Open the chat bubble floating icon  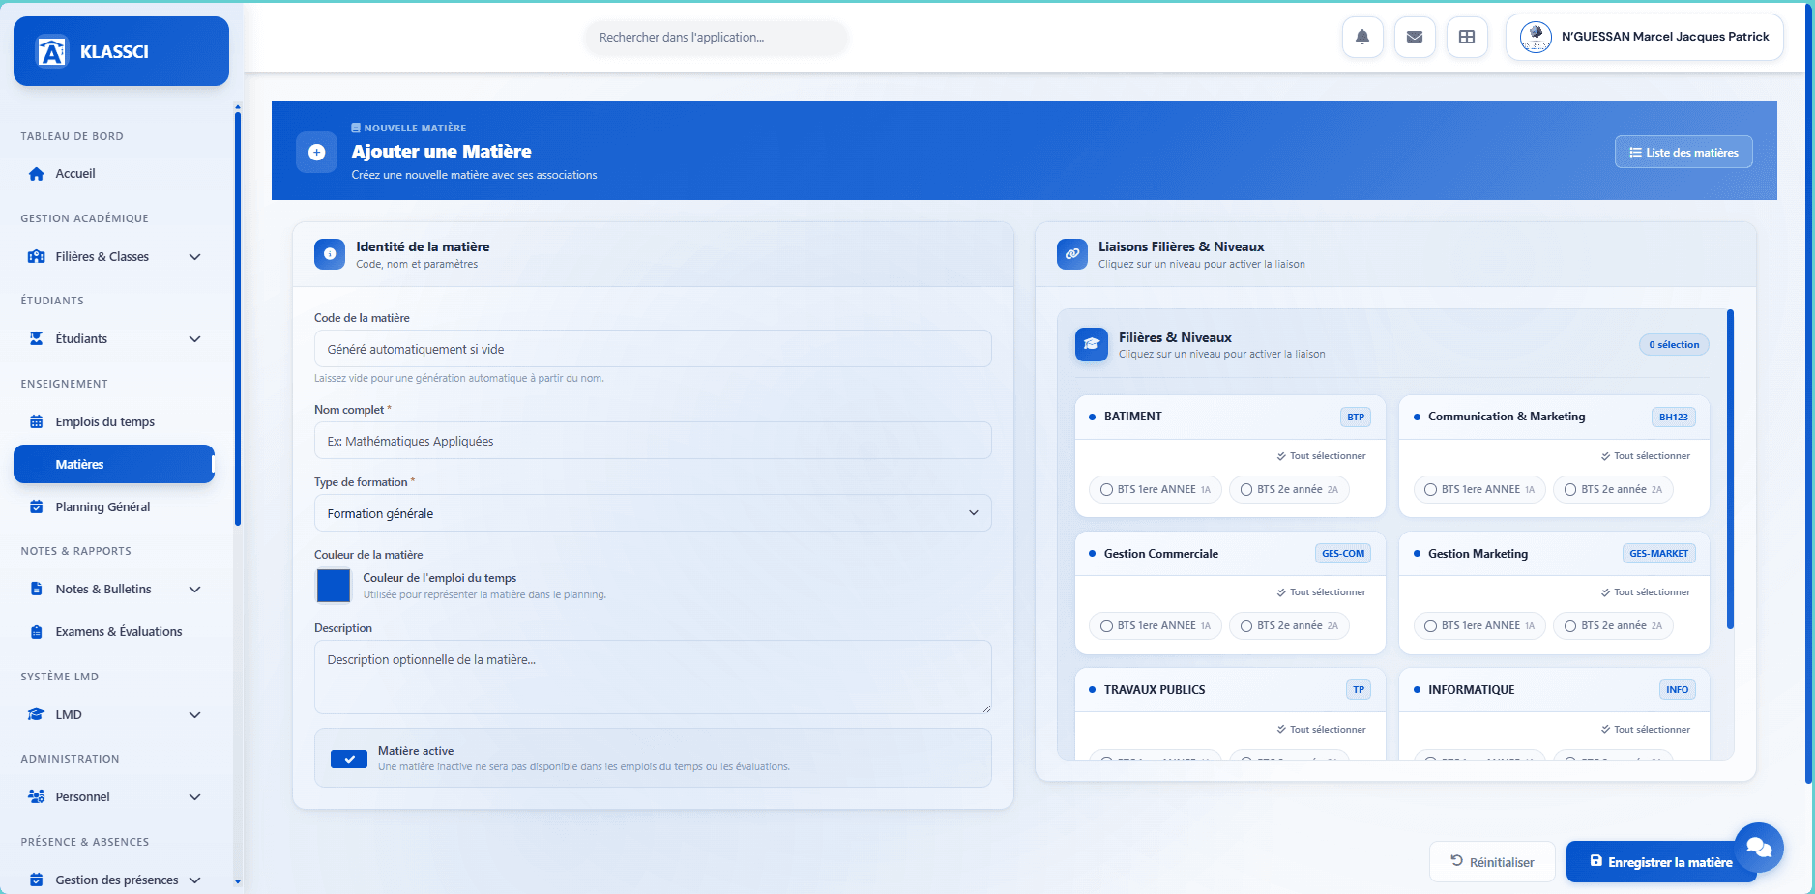tap(1758, 848)
